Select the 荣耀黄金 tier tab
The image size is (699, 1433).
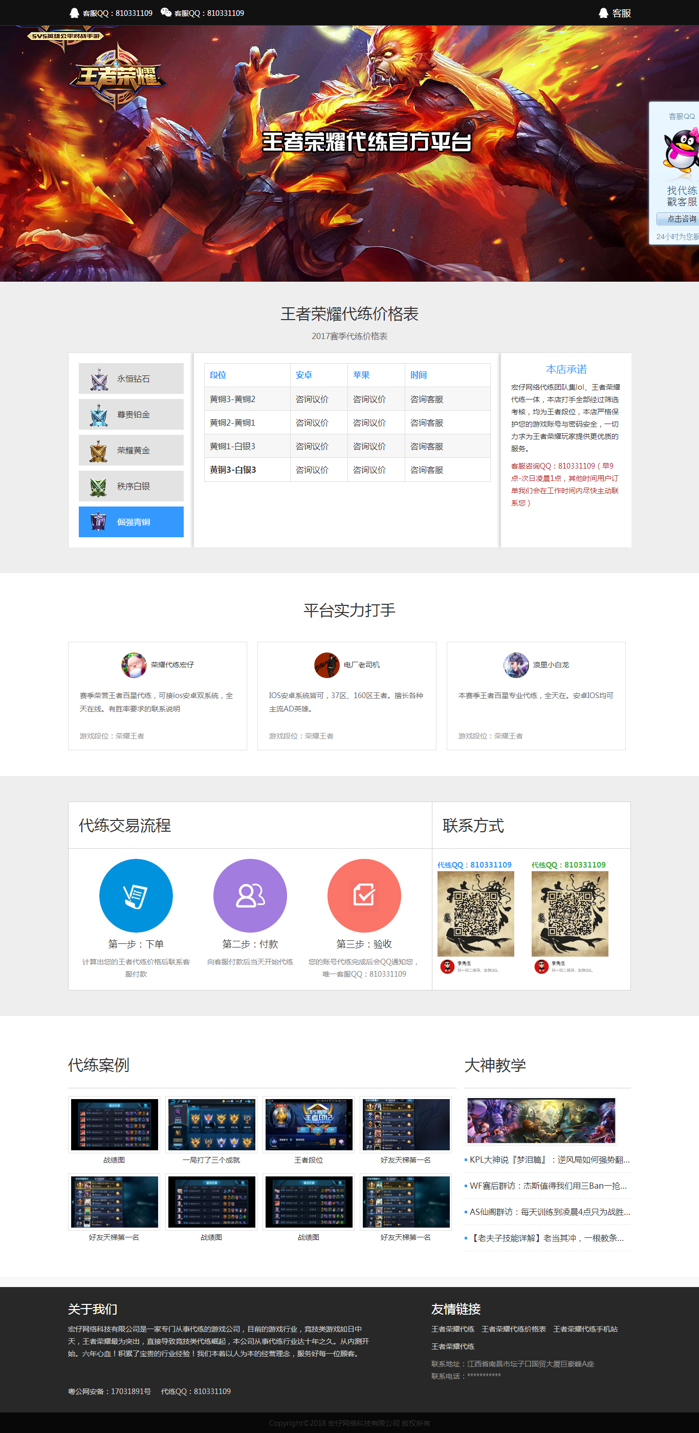coord(131,450)
